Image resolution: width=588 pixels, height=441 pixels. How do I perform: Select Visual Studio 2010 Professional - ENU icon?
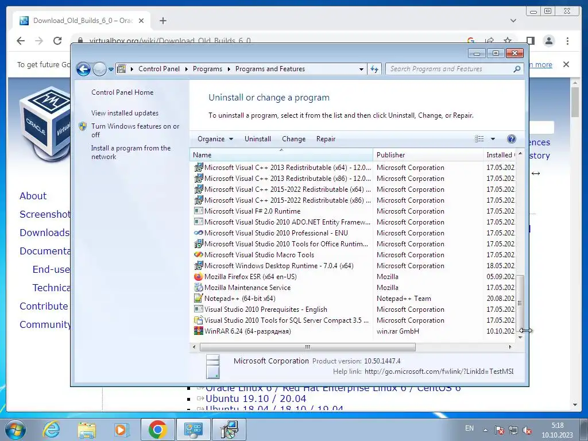click(198, 233)
